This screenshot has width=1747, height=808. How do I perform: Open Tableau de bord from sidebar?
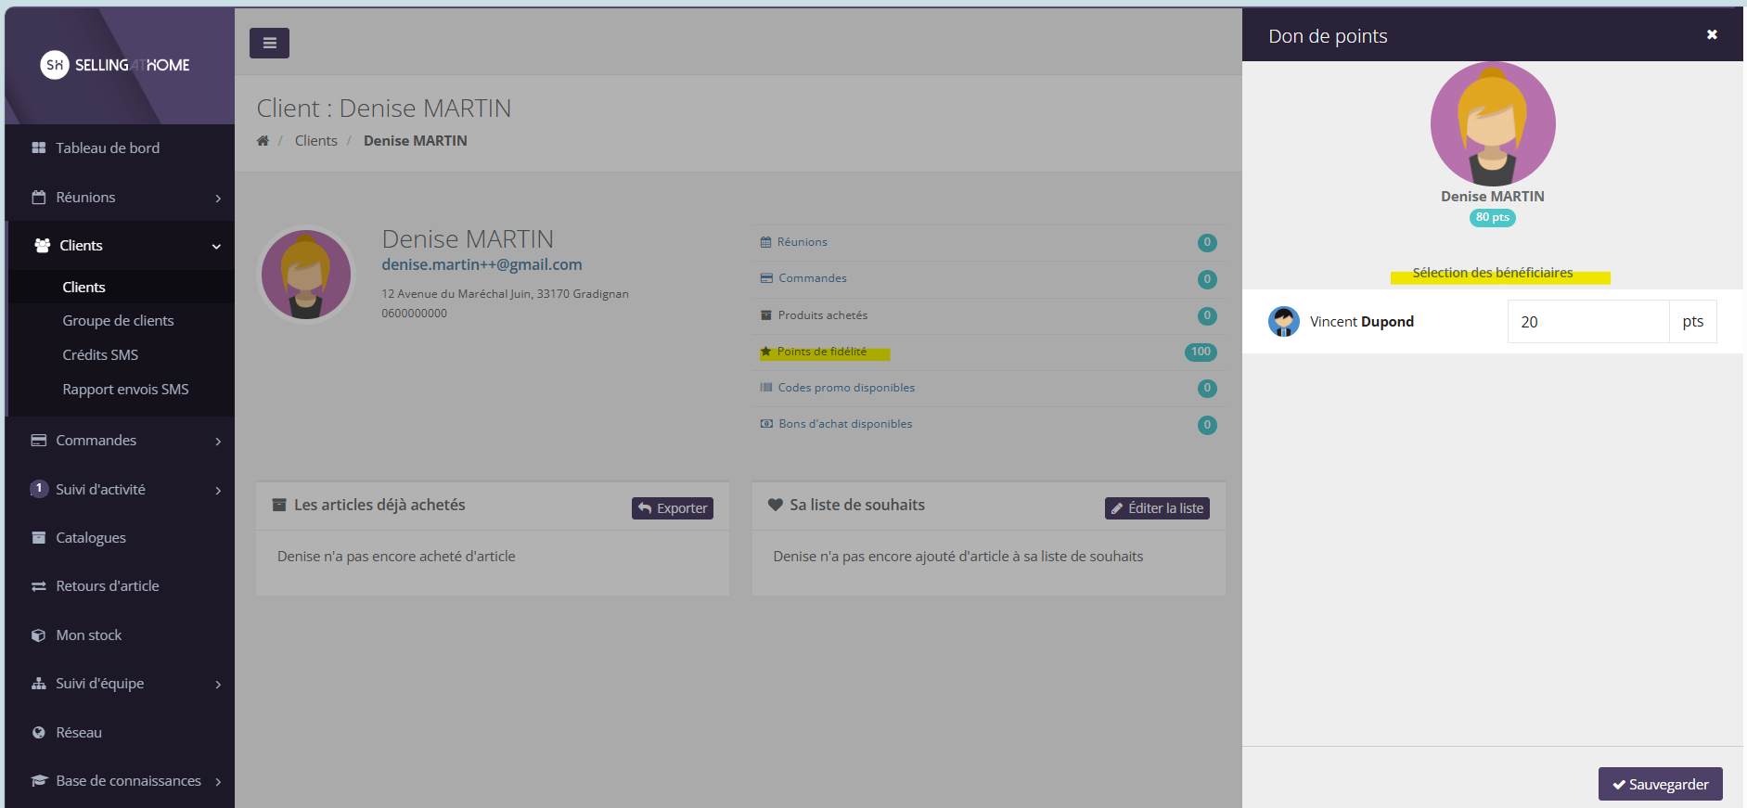pyautogui.click(x=108, y=148)
